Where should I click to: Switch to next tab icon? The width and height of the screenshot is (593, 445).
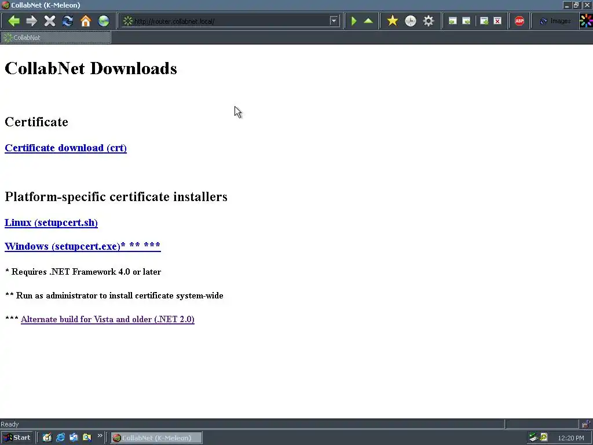click(x=466, y=21)
